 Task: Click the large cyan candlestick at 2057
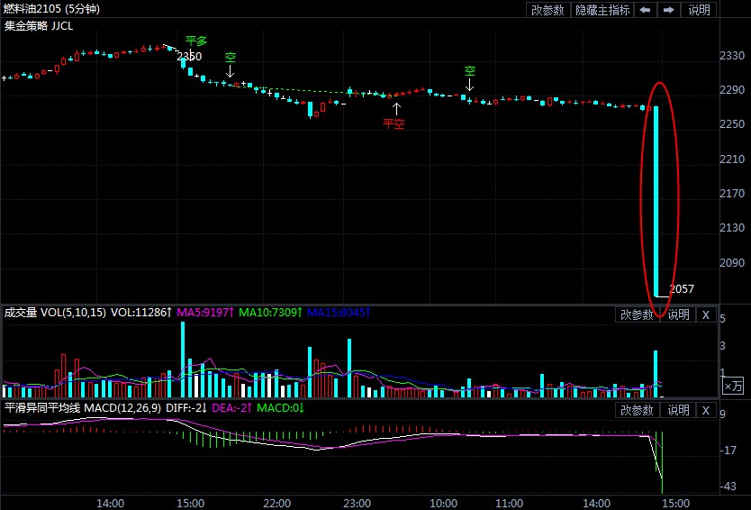point(656,200)
